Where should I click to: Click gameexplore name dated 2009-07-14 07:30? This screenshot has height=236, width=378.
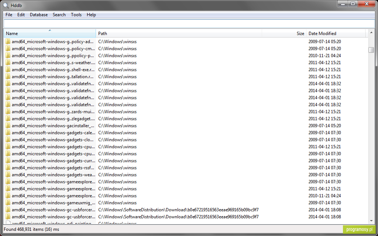coord(53,182)
